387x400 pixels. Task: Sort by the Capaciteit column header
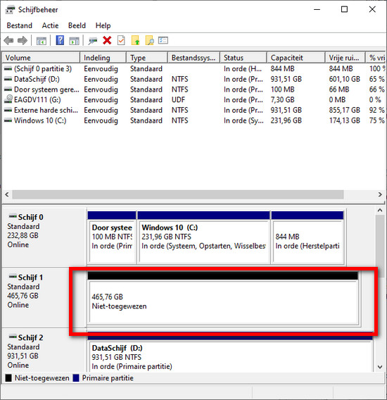(296, 58)
